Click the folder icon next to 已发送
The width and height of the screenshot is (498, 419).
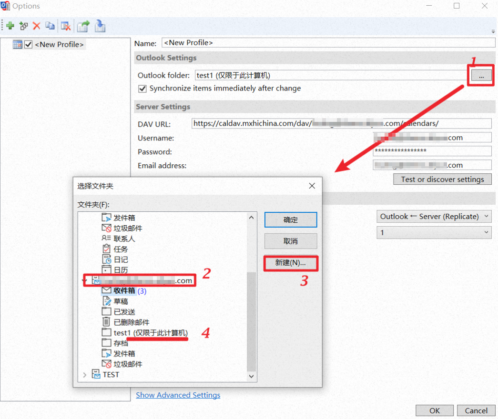pos(106,311)
